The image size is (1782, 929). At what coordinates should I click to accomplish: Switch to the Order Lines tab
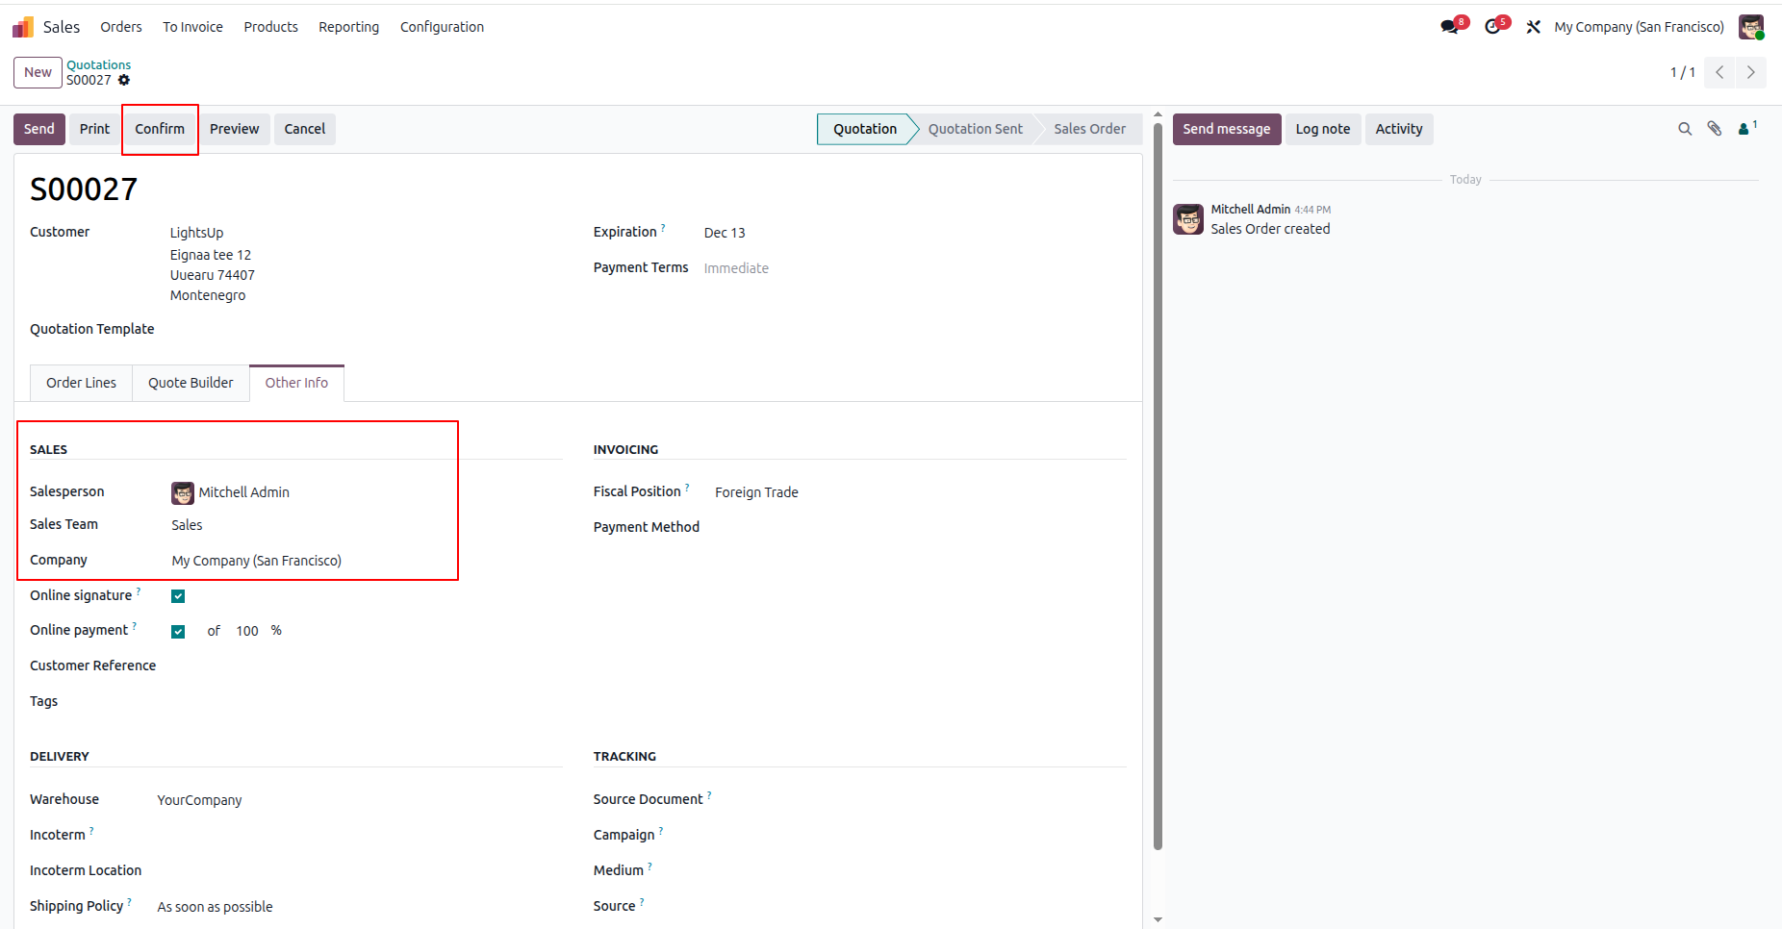pyautogui.click(x=81, y=383)
